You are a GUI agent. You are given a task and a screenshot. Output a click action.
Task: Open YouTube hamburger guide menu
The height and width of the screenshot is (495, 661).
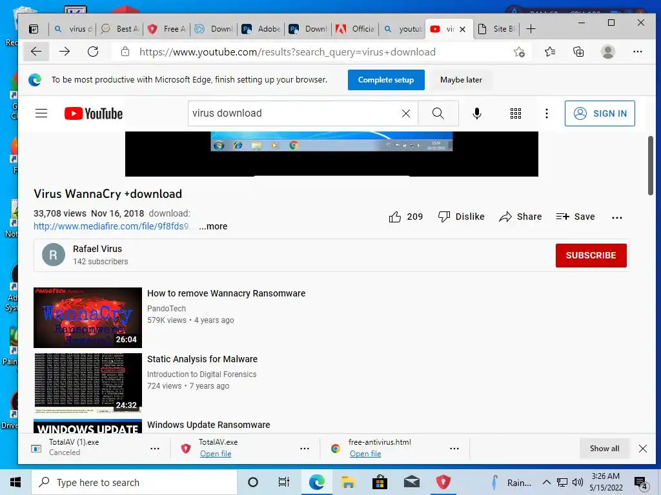pyautogui.click(x=41, y=113)
